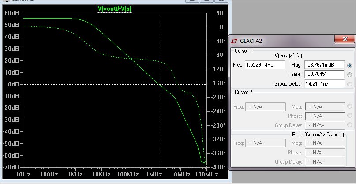
Task: Click the -50dB label on left axis
Action: (x=11, y=143)
